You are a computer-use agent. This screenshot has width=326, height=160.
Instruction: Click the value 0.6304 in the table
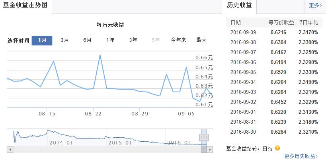tap(278, 43)
